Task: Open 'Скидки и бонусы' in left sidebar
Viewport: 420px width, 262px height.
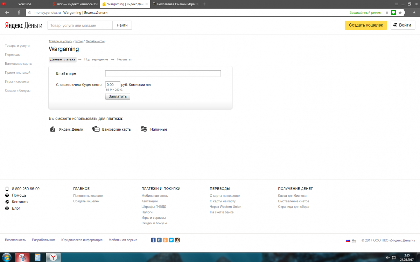Action: click(17, 90)
